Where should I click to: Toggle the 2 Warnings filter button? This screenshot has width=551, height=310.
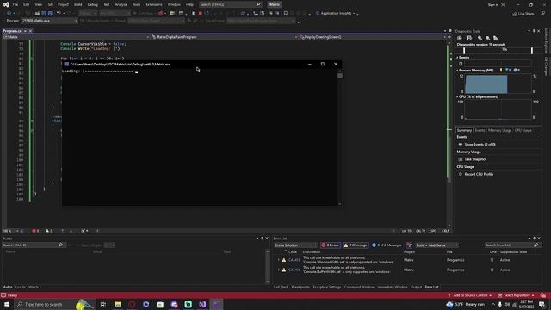[356, 245]
